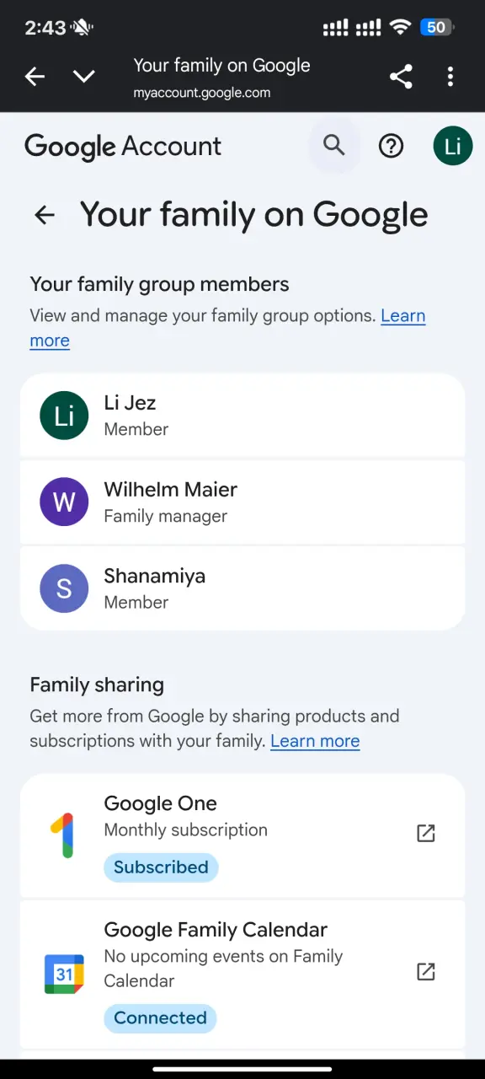
Task: Follow Family sharing Learn more link
Action: [315, 741]
